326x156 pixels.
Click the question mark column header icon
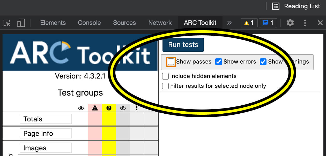click(109, 108)
